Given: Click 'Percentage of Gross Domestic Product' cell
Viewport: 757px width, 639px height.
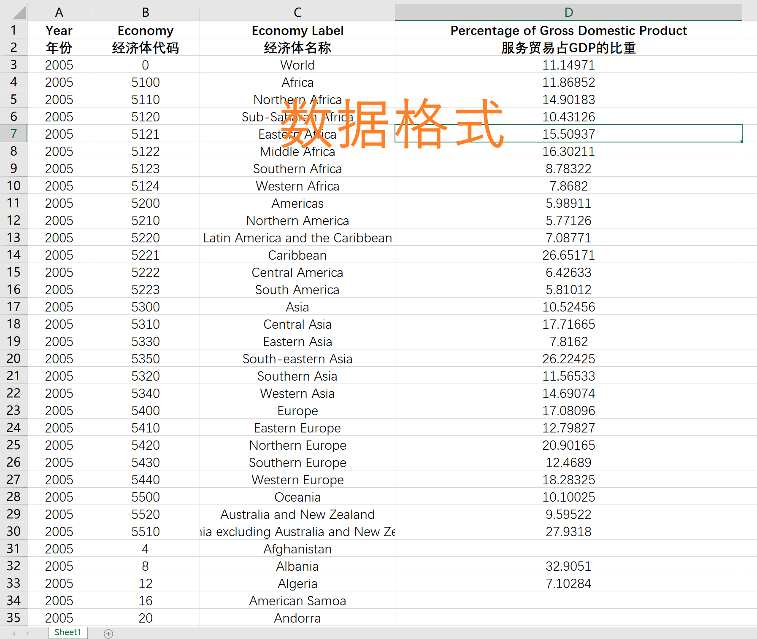Looking at the screenshot, I should [x=568, y=30].
